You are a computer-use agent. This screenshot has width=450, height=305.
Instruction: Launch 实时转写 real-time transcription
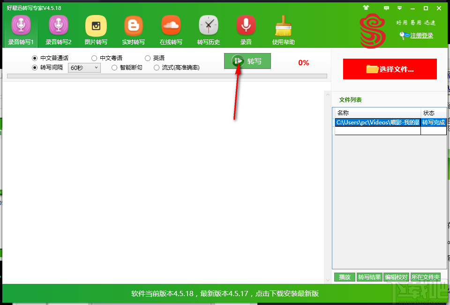[133, 29]
